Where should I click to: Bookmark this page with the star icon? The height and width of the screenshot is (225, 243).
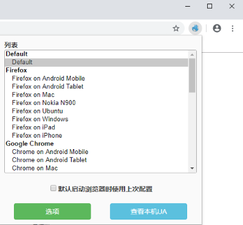tap(176, 29)
